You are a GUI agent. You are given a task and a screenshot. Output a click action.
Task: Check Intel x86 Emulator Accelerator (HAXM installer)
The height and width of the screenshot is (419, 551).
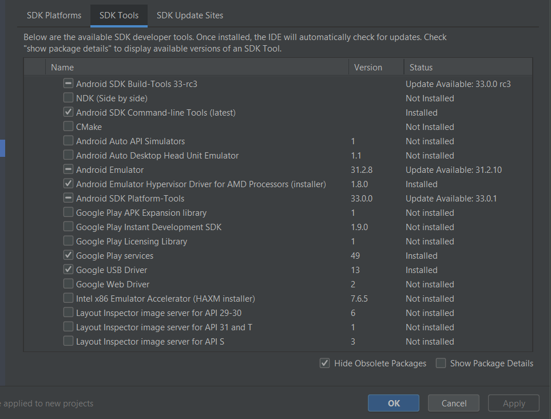pyautogui.click(x=68, y=299)
